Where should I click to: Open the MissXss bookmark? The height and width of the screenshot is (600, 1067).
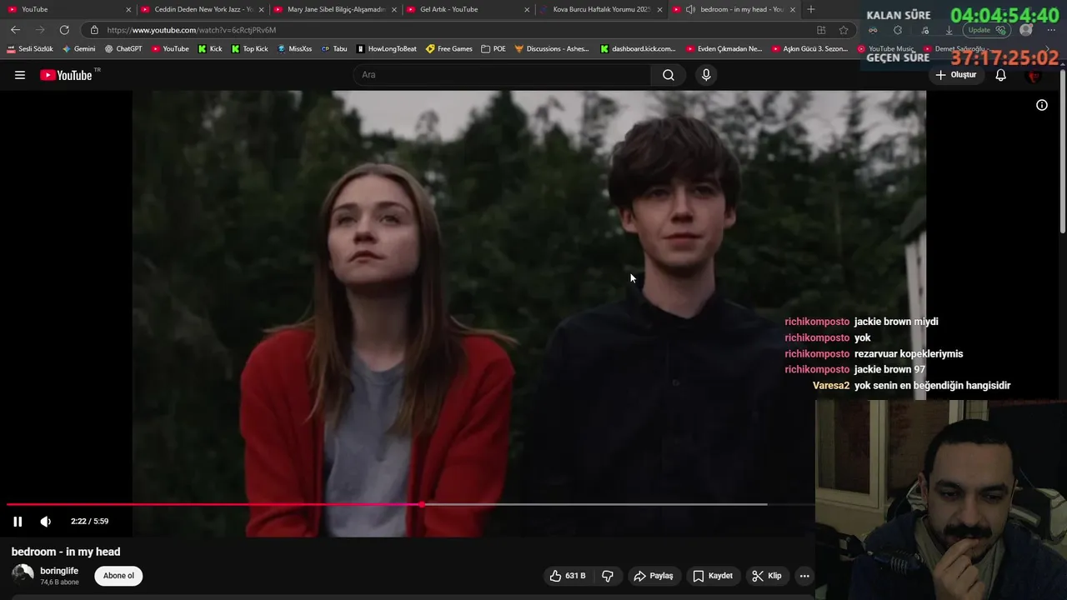point(294,49)
